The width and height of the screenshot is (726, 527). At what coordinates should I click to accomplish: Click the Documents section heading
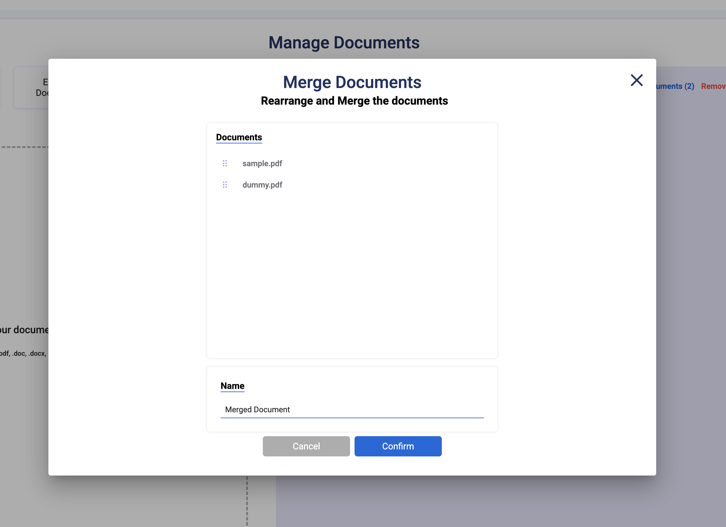tap(239, 137)
